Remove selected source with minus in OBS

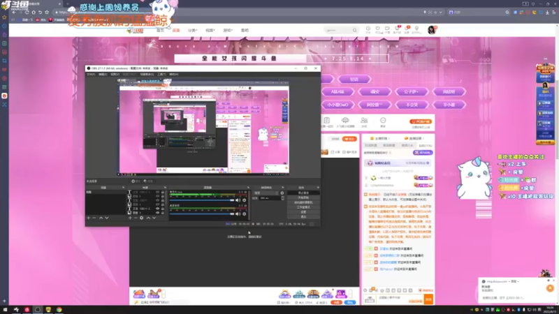136,218
